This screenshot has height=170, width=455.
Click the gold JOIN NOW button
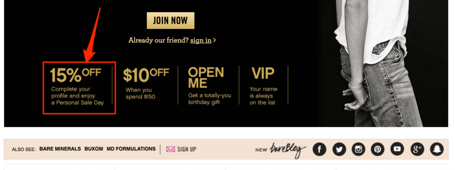(x=170, y=20)
